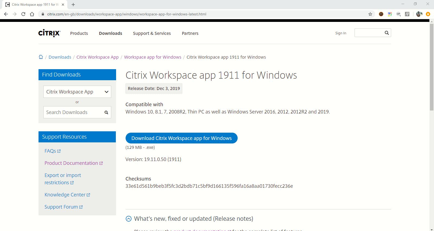Image resolution: width=434 pixels, height=231 pixels.
Task: Go to Downloads breadcrumb link
Action: coord(60,57)
